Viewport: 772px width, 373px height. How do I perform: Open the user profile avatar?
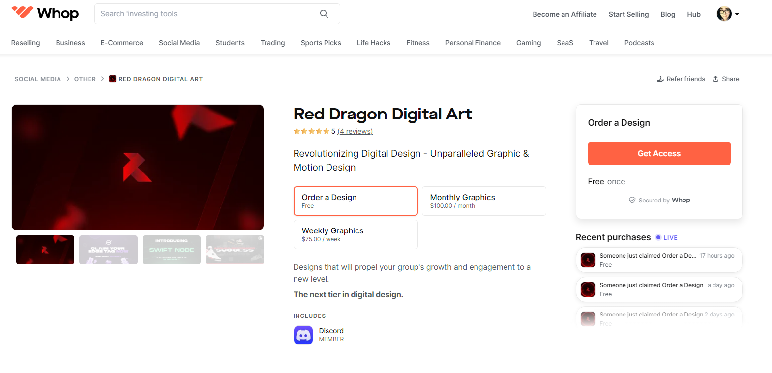(x=724, y=14)
